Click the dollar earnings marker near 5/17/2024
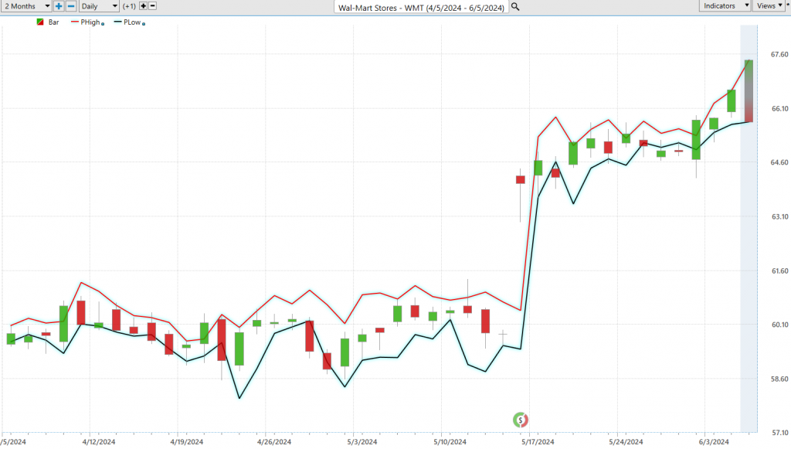The image size is (791, 449). 521,420
